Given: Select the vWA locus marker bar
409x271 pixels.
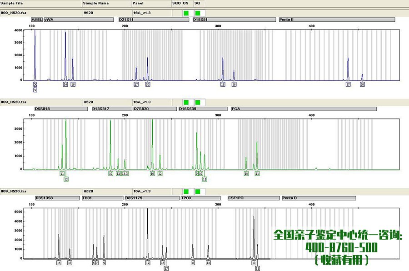Looking at the screenshot, I should pos(79,20).
